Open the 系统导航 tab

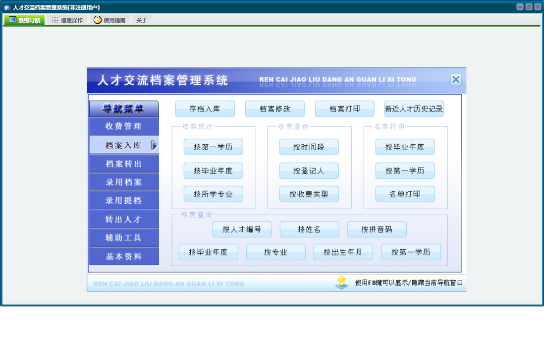tap(24, 20)
